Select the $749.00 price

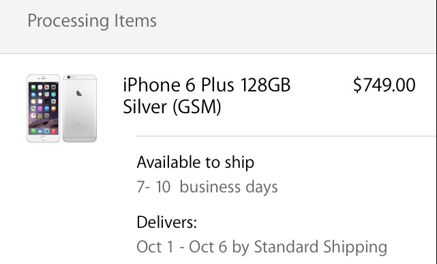(x=385, y=85)
